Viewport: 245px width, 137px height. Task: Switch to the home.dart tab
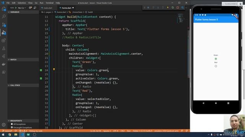pos(67,8)
